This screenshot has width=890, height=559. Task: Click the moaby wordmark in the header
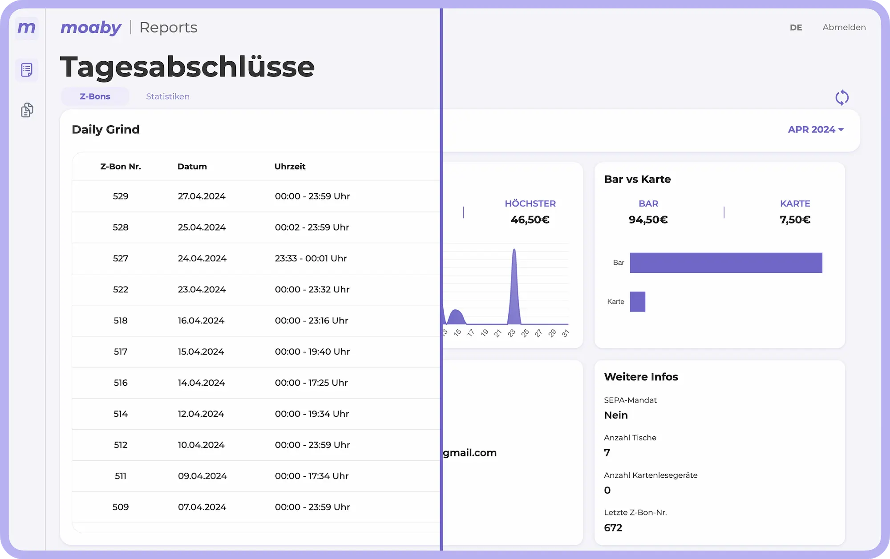coord(91,28)
